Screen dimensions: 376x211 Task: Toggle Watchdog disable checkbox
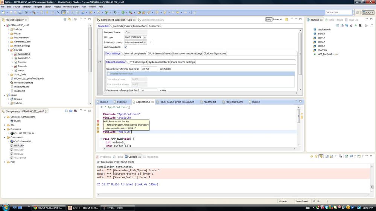(126, 47)
